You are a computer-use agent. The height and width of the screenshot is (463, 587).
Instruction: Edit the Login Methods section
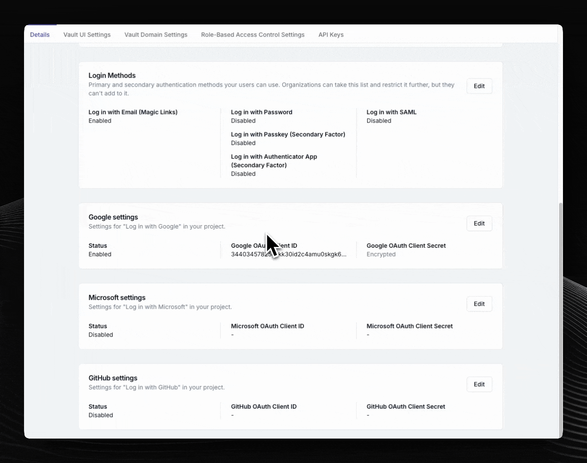point(479,86)
